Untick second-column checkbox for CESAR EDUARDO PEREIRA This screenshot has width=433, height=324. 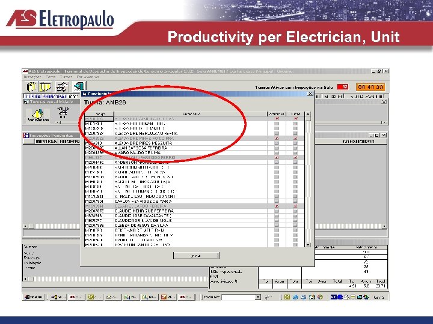click(x=295, y=206)
